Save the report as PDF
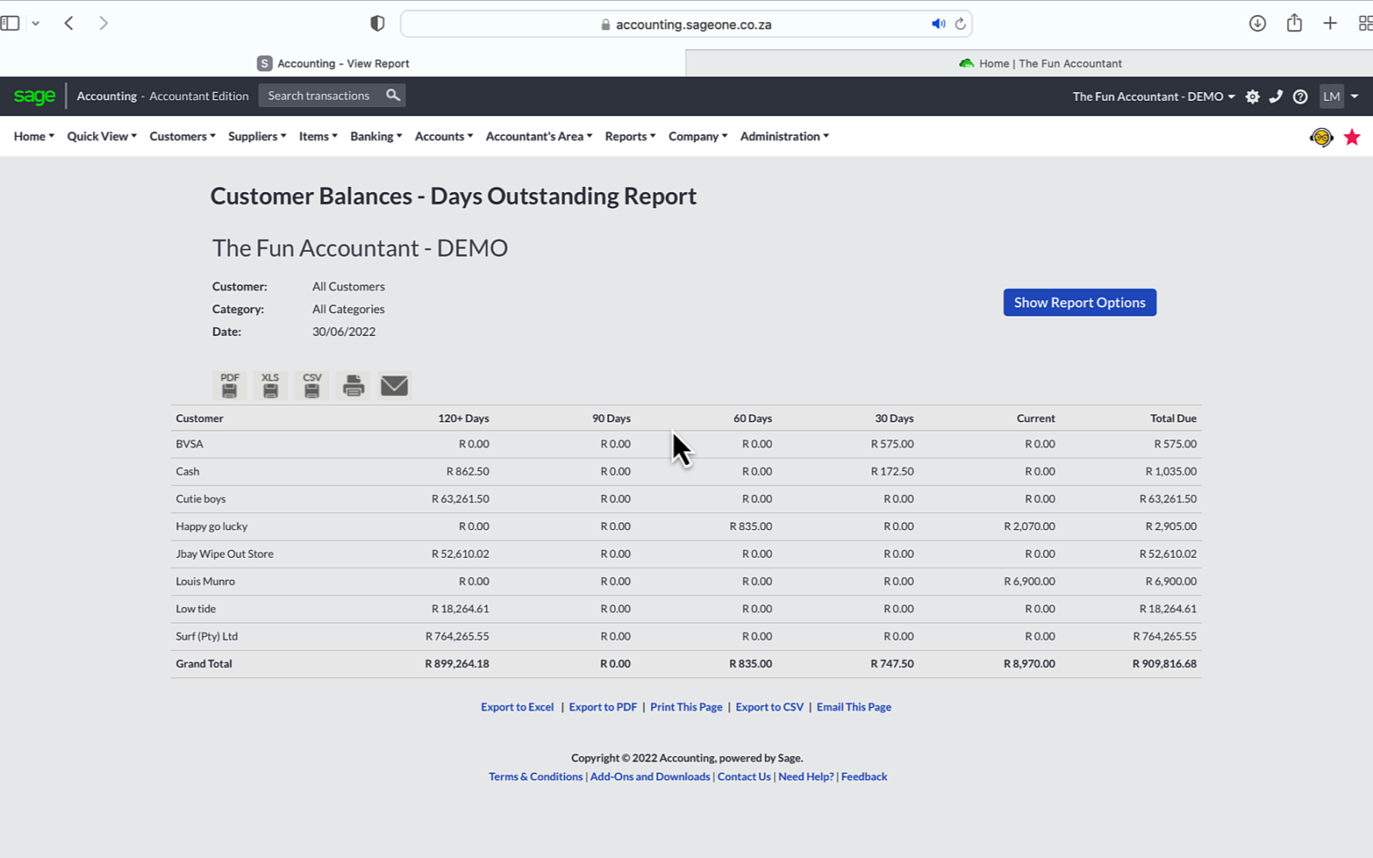 coord(229,385)
